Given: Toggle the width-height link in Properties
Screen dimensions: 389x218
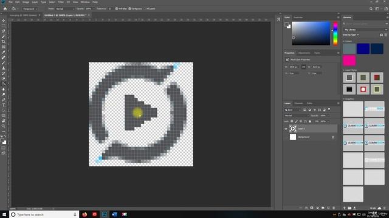Looking at the screenshot, I should tap(304, 67).
